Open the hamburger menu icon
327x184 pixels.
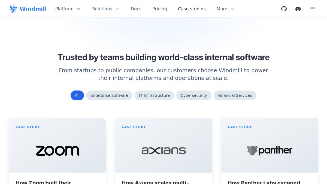tap(313, 9)
